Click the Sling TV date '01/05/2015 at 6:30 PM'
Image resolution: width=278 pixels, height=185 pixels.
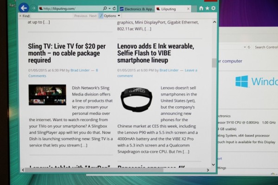[47, 70]
